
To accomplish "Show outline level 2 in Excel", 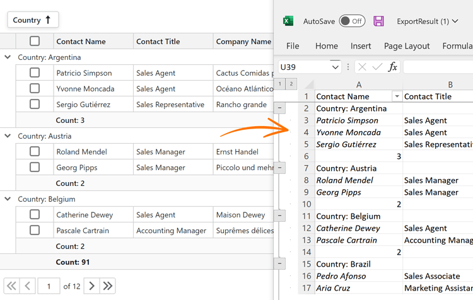I will tap(291, 84).
